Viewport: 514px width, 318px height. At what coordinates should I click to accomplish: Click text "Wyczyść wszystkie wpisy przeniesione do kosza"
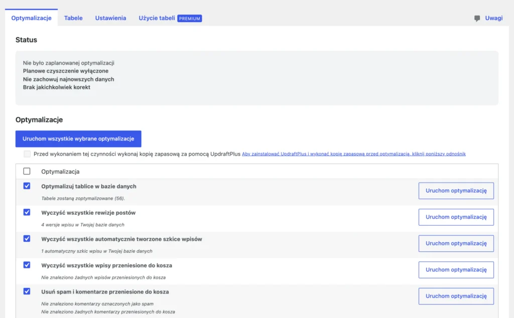click(106, 265)
